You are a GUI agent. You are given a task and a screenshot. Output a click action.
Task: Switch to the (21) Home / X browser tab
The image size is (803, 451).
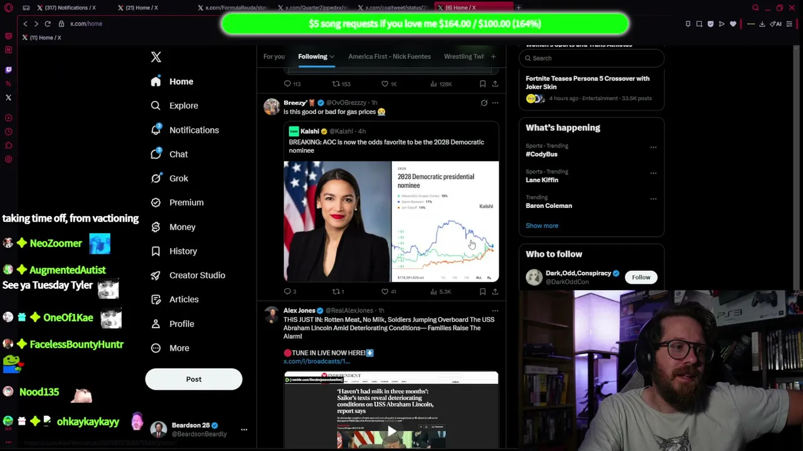(142, 8)
